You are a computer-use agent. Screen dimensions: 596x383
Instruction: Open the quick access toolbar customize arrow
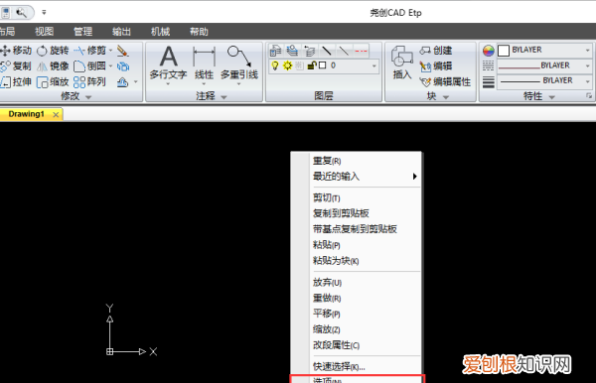coord(44,13)
